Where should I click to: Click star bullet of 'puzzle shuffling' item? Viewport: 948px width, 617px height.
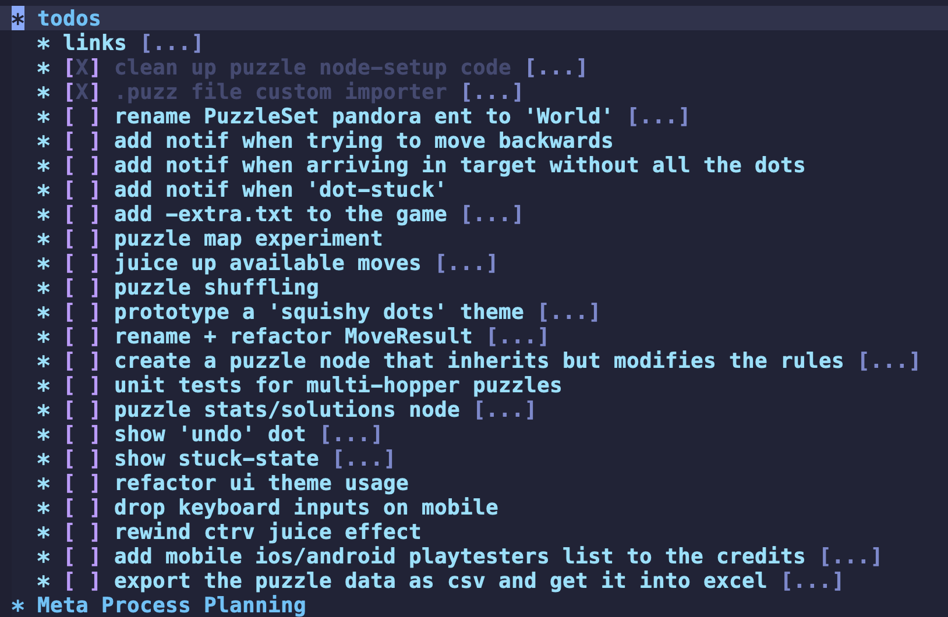coord(44,288)
